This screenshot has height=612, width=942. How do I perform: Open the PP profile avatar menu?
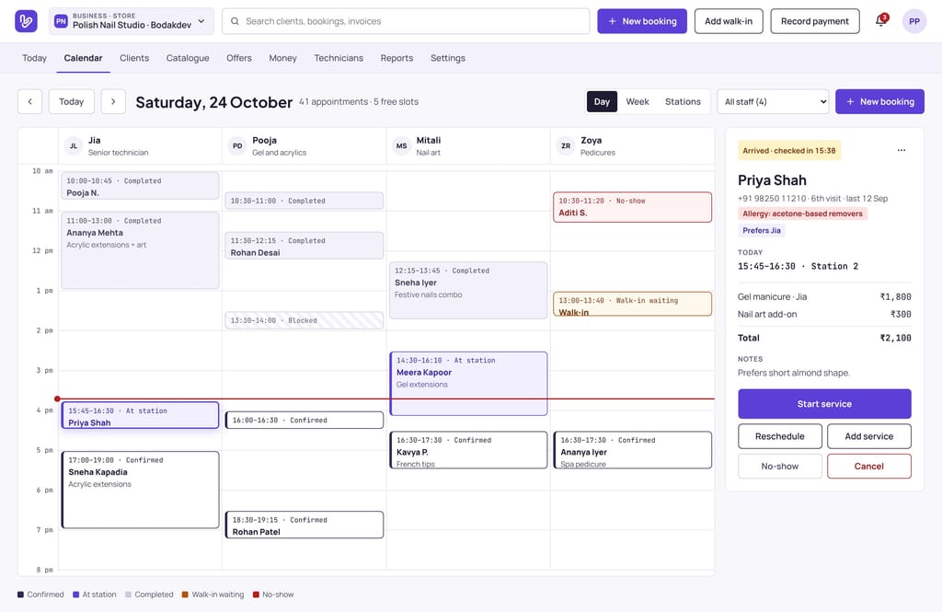pyautogui.click(x=913, y=21)
